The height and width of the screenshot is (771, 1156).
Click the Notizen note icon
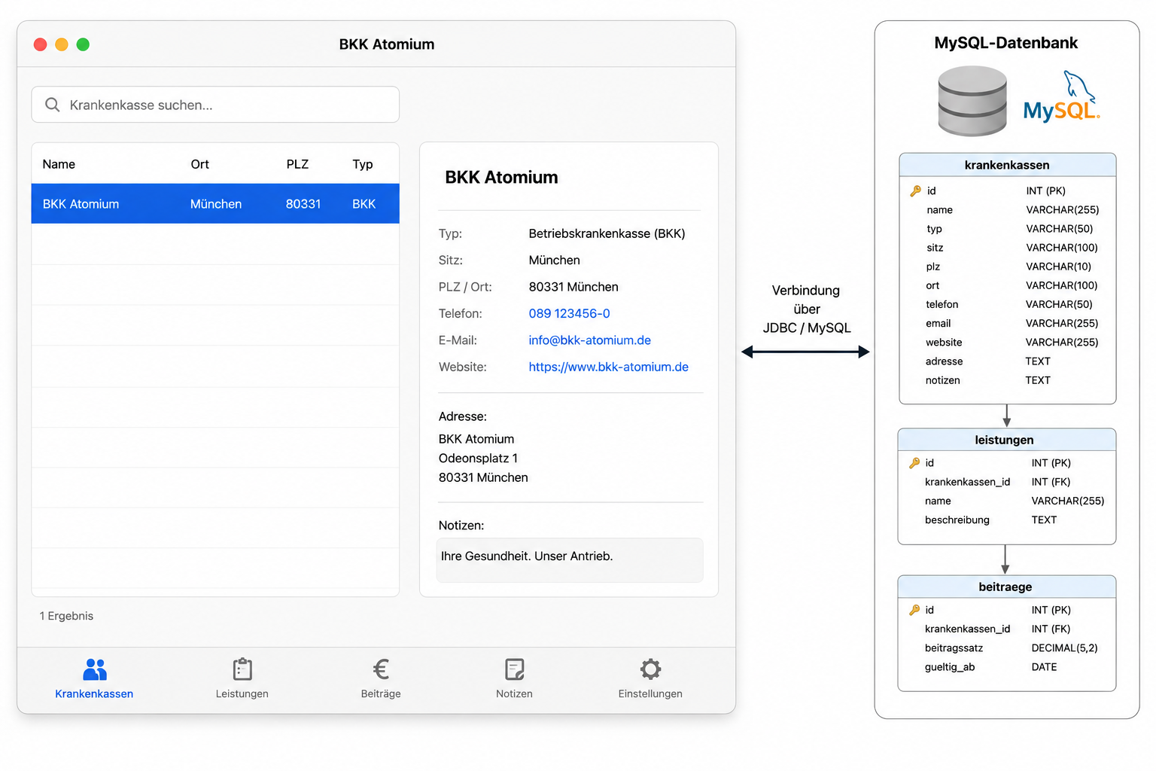point(515,669)
